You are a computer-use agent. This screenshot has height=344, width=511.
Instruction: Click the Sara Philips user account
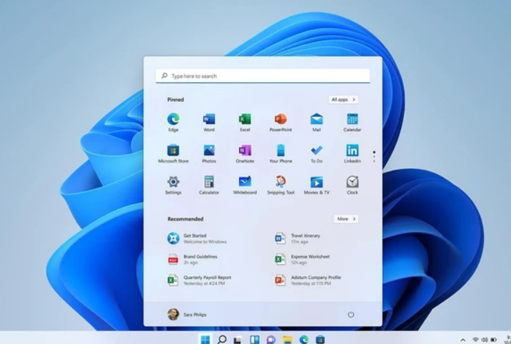(x=187, y=314)
